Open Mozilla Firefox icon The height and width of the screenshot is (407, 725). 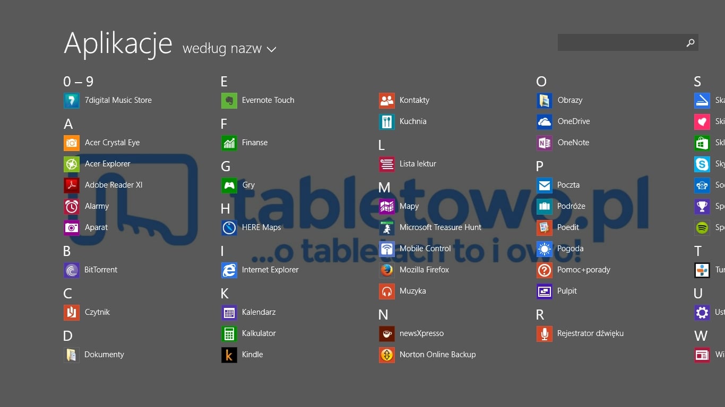point(387,270)
